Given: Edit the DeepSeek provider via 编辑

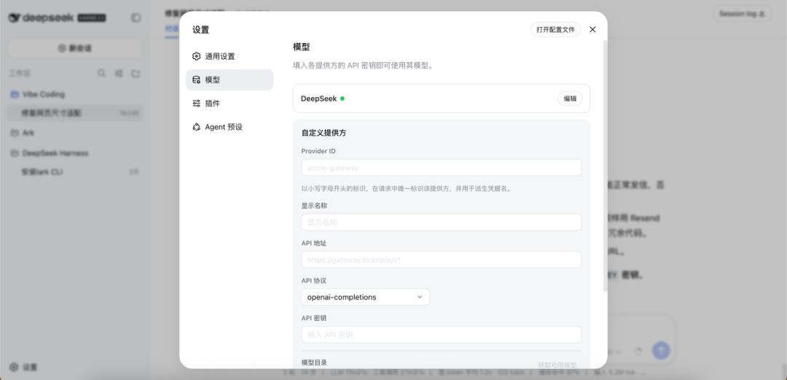Looking at the screenshot, I should click(570, 98).
